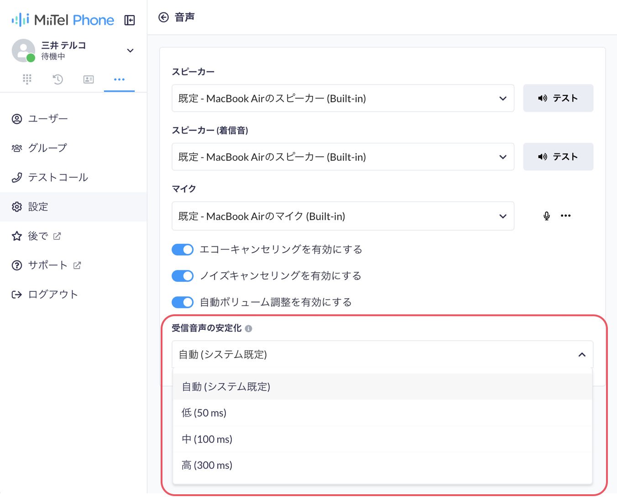Click the people icon beside グループ
Image resolution: width=617 pixels, height=497 pixels.
pos(17,148)
